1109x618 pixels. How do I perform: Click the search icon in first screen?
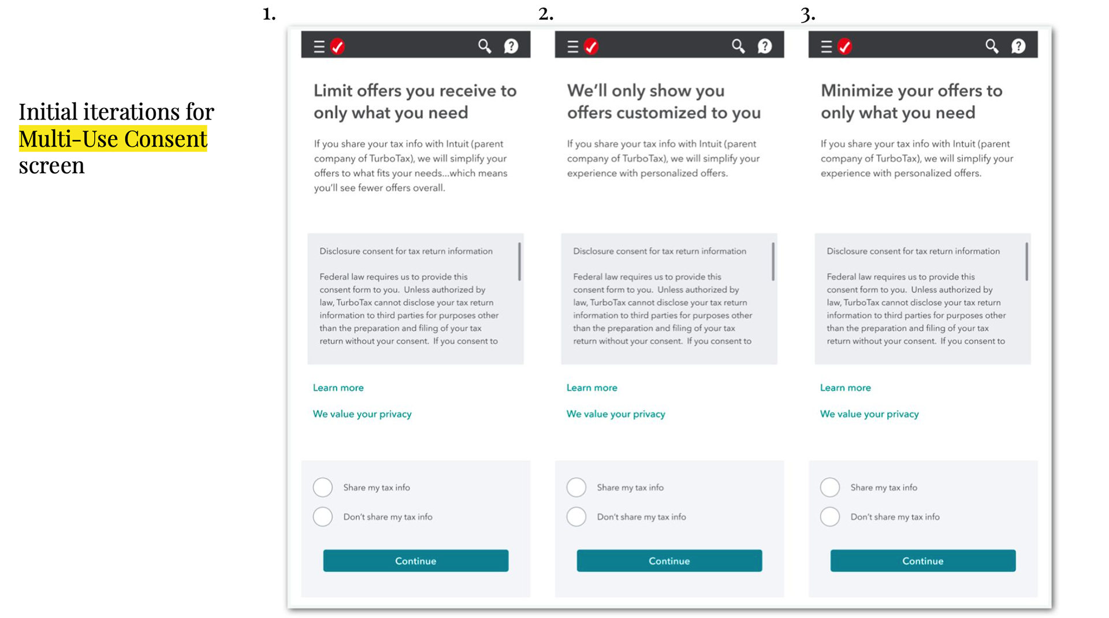pyautogui.click(x=485, y=46)
